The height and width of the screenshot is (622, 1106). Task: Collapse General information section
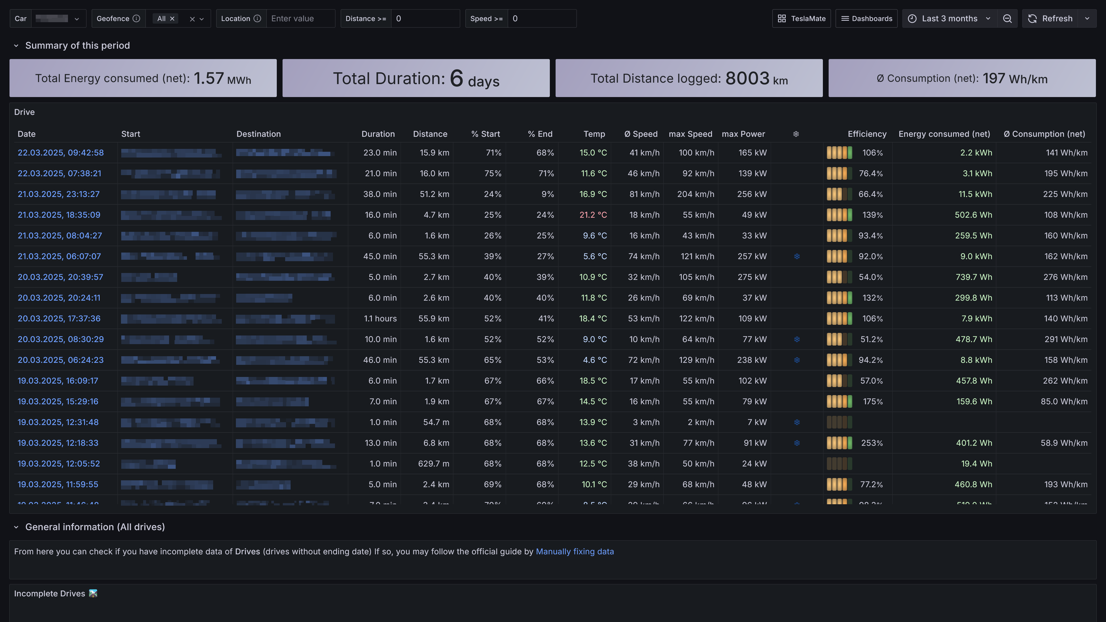pos(16,527)
